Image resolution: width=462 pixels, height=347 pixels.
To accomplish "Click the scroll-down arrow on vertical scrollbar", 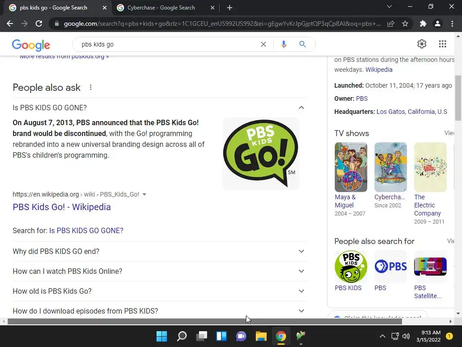I will click(458, 314).
